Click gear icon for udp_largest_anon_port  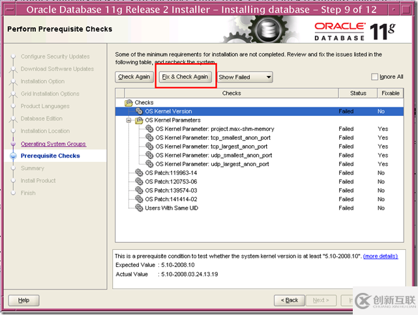pyautogui.click(x=149, y=164)
